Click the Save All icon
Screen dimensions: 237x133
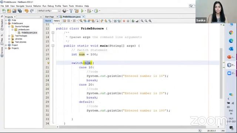coord(20,11)
